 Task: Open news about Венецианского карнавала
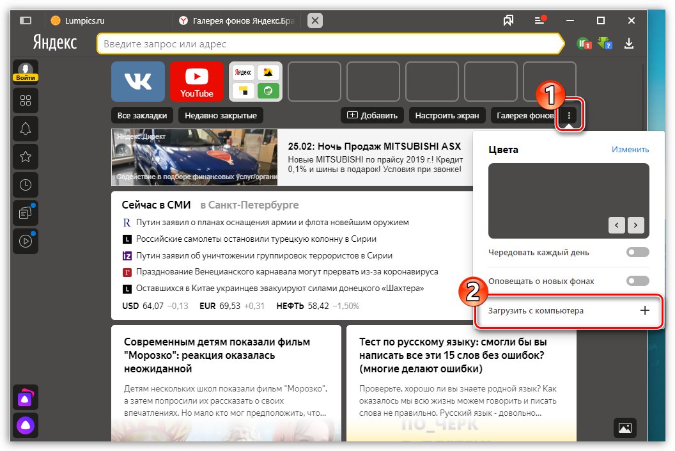[x=287, y=272]
